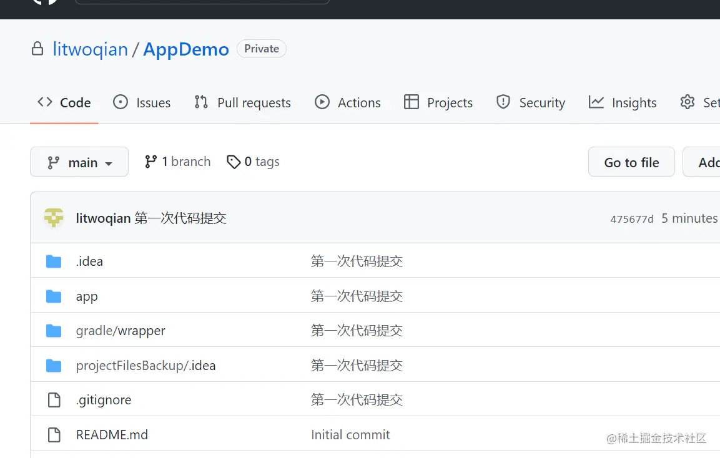The width and height of the screenshot is (720, 458).
Task: Open the .idea folder
Action: 89,261
